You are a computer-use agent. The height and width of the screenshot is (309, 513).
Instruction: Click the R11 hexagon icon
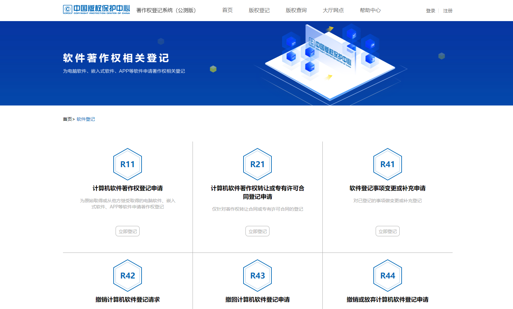128,164
